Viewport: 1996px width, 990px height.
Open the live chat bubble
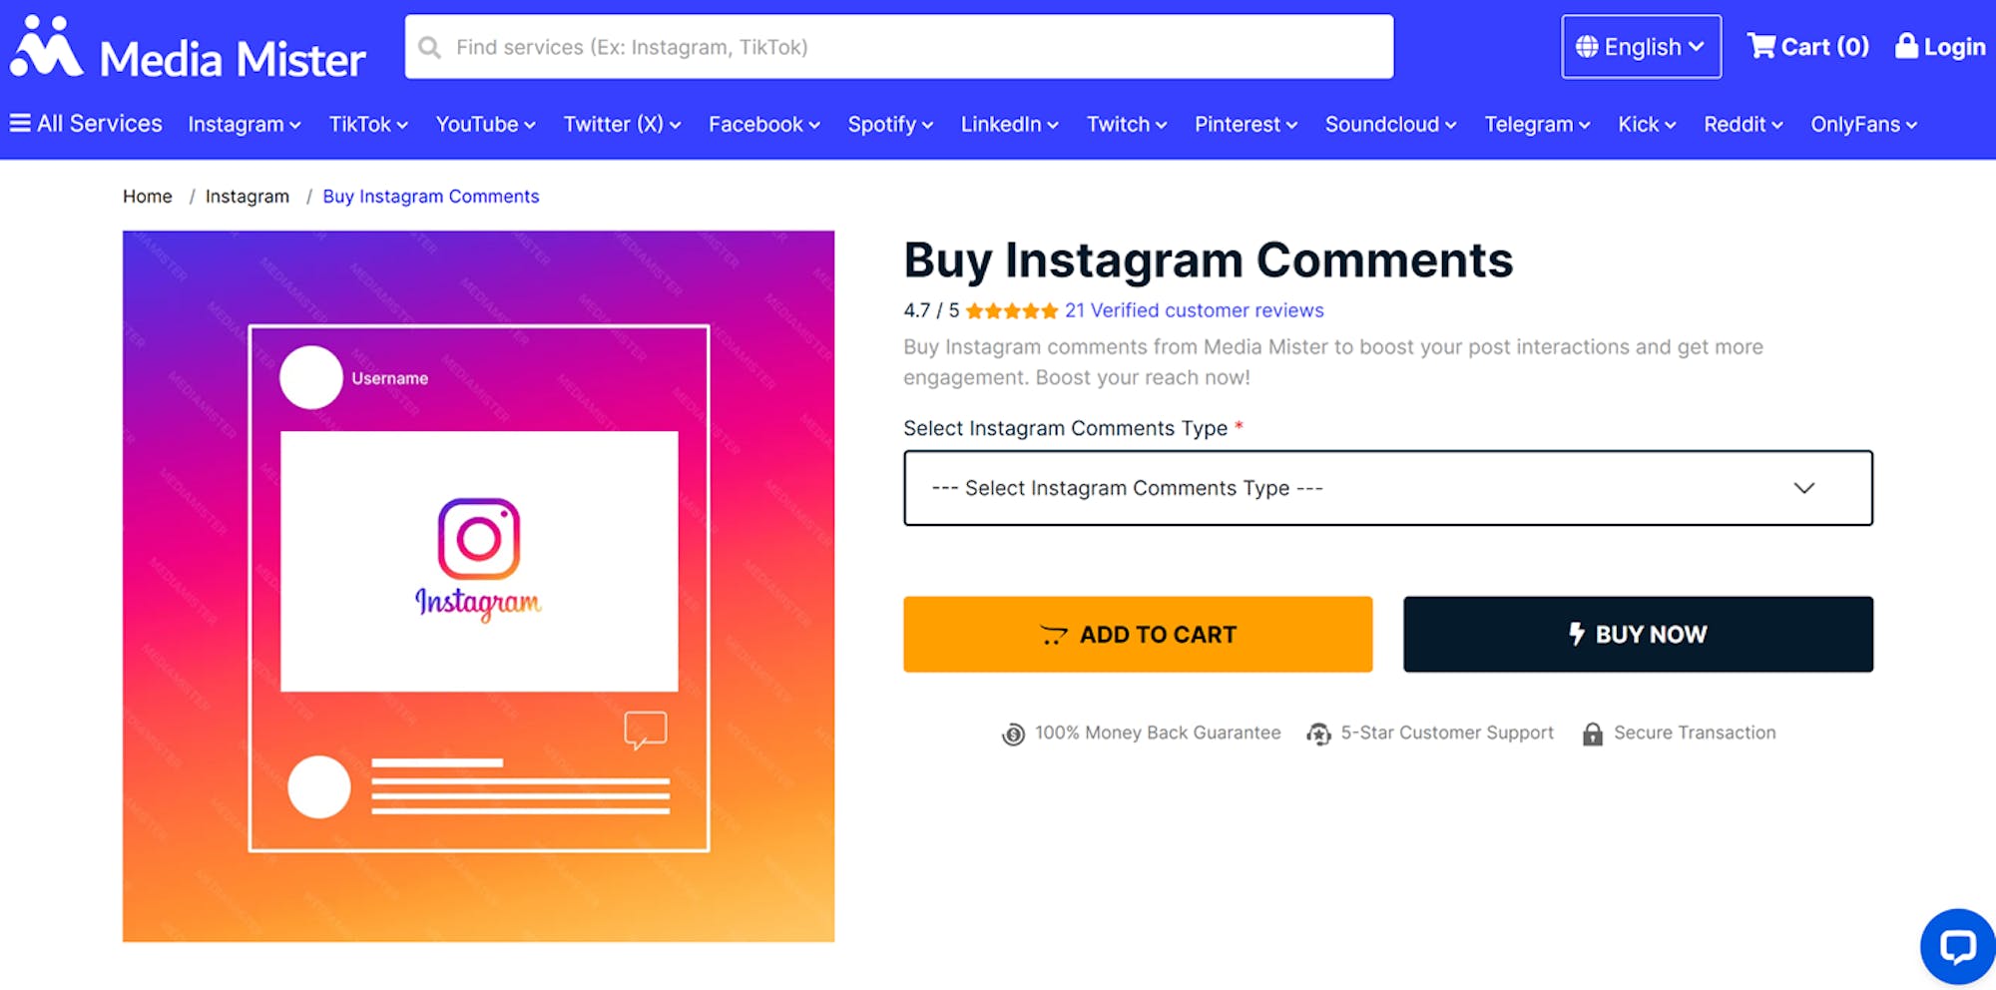pos(1957,946)
